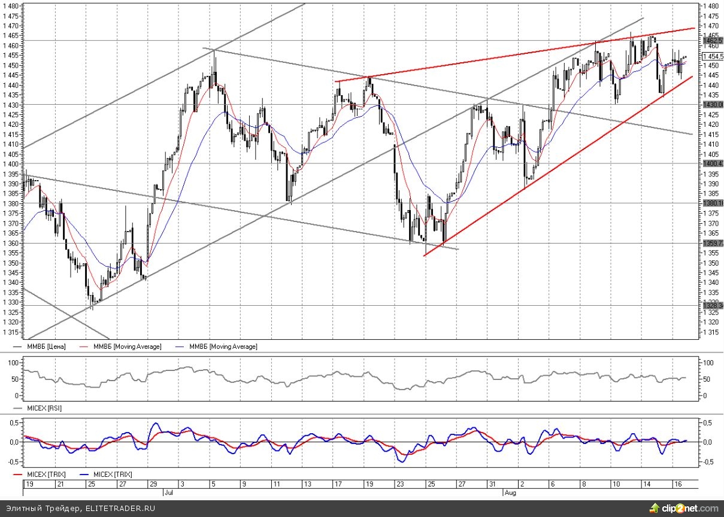
Task: Click the date 16 on the time axis
Action: point(676,483)
